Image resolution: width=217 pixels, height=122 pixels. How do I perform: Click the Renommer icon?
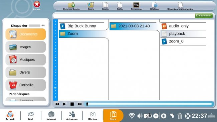(x=137, y=5)
